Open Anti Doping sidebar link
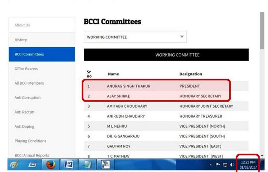 [x=24, y=126]
